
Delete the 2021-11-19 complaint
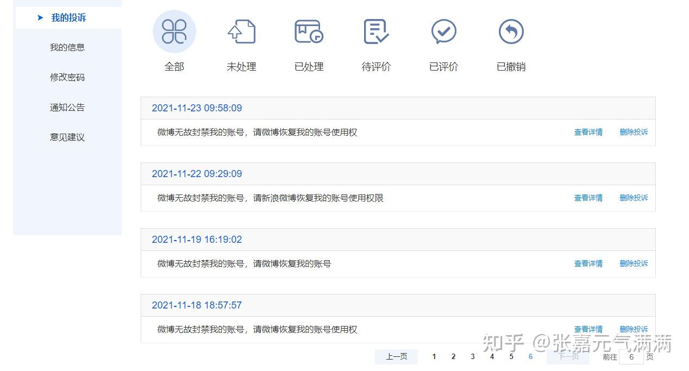click(634, 263)
